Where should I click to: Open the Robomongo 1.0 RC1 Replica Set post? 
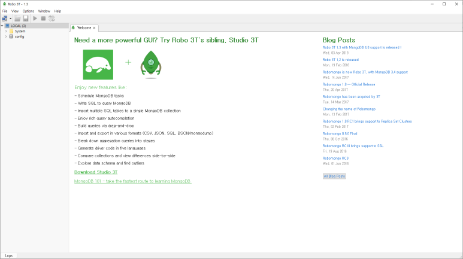(367, 121)
